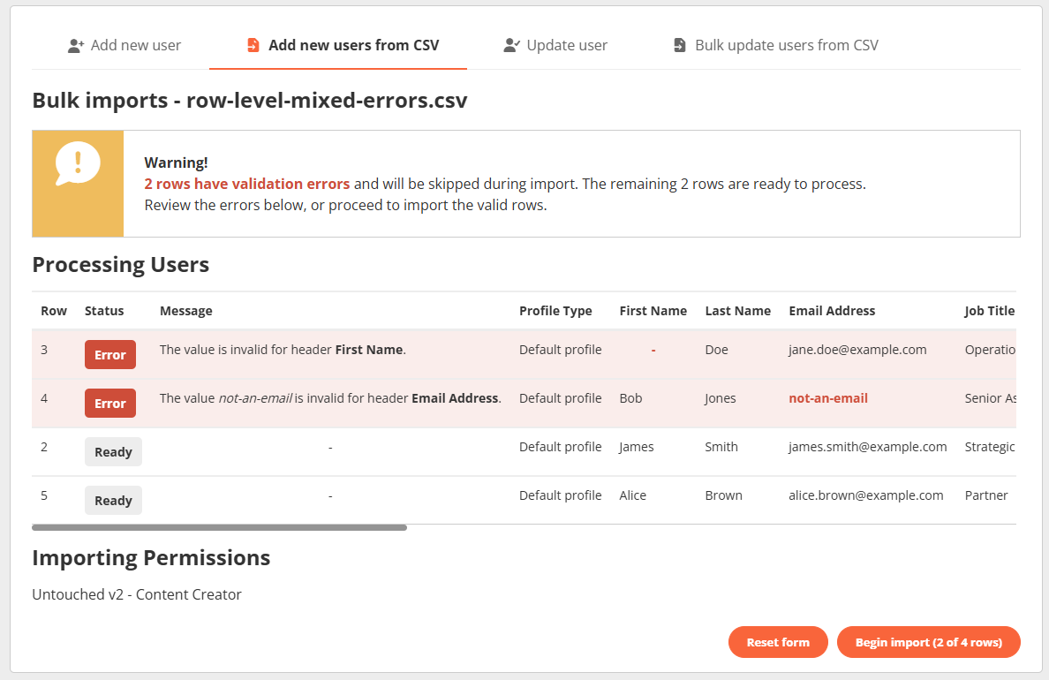1049x680 pixels.
Task: Click the Strategic job title cell
Action: click(990, 447)
